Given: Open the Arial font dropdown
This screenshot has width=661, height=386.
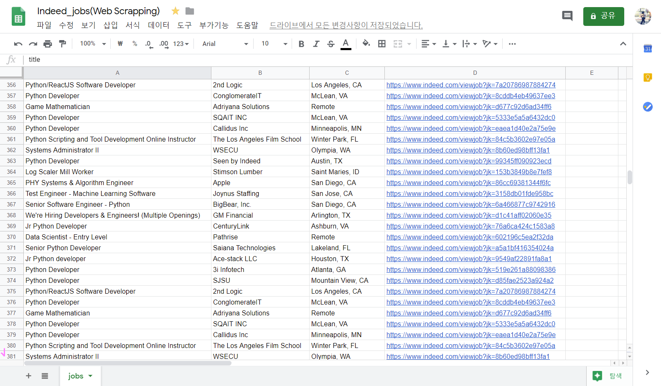Looking at the screenshot, I should [225, 44].
